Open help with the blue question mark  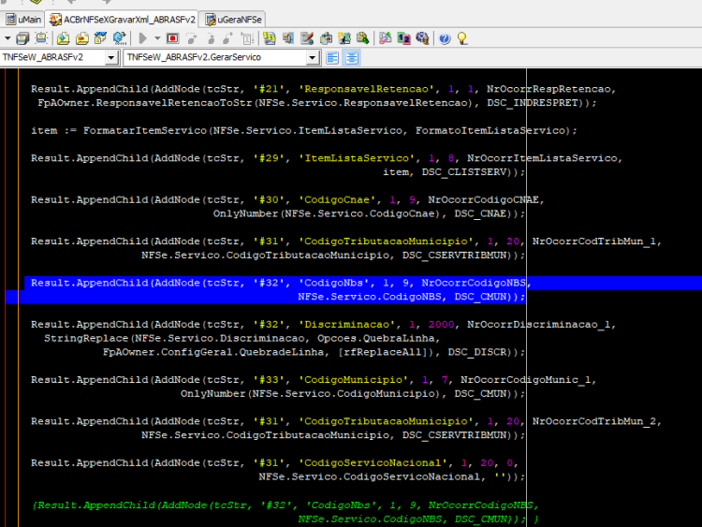[x=445, y=38]
